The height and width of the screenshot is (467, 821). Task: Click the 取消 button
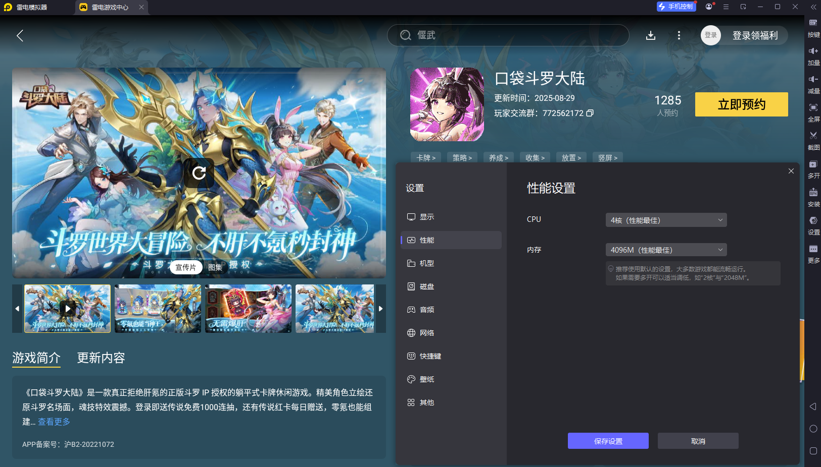(698, 441)
